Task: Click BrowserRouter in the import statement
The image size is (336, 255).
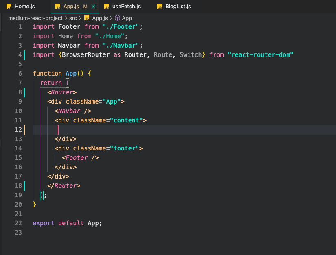Action: click(x=86, y=55)
